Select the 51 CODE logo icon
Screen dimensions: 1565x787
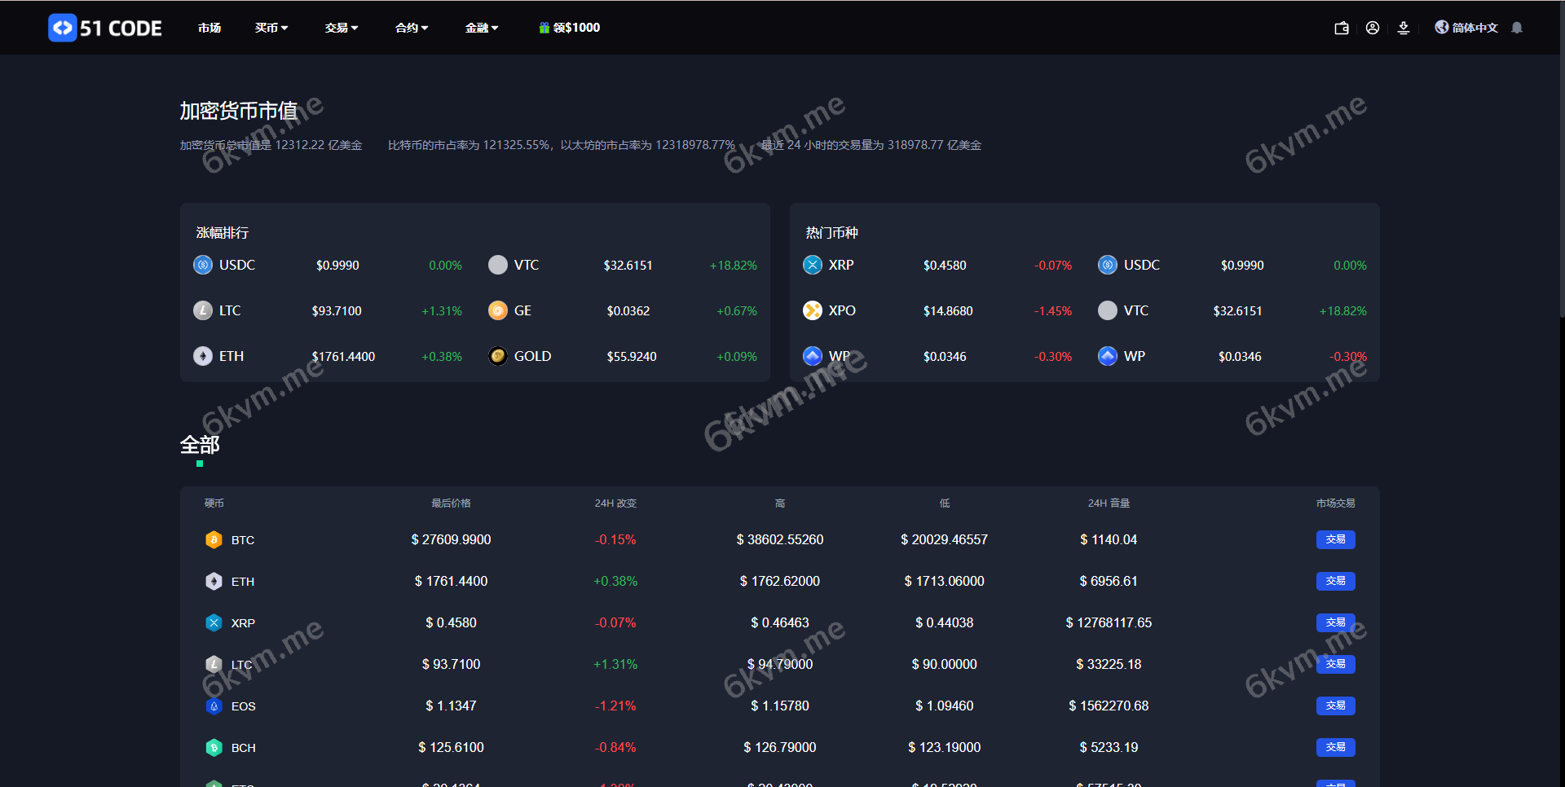click(62, 27)
